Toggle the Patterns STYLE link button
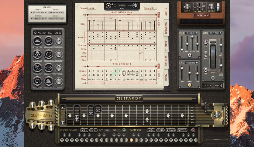Screen dimensions: 254x147 coord(182,130)
